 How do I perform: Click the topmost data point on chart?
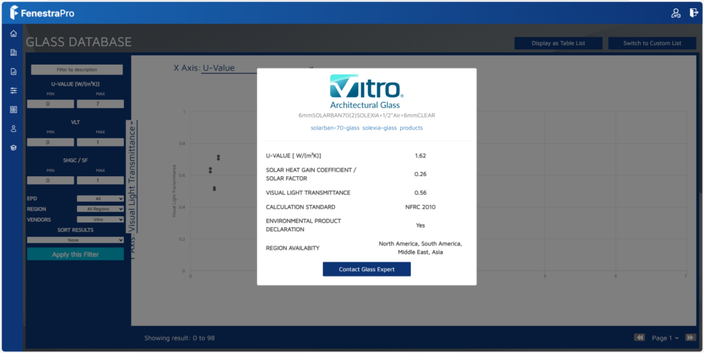click(x=218, y=156)
